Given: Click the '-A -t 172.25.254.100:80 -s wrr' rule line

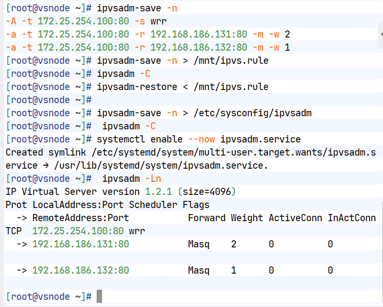Looking at the screenshot, I should (86, 21).
